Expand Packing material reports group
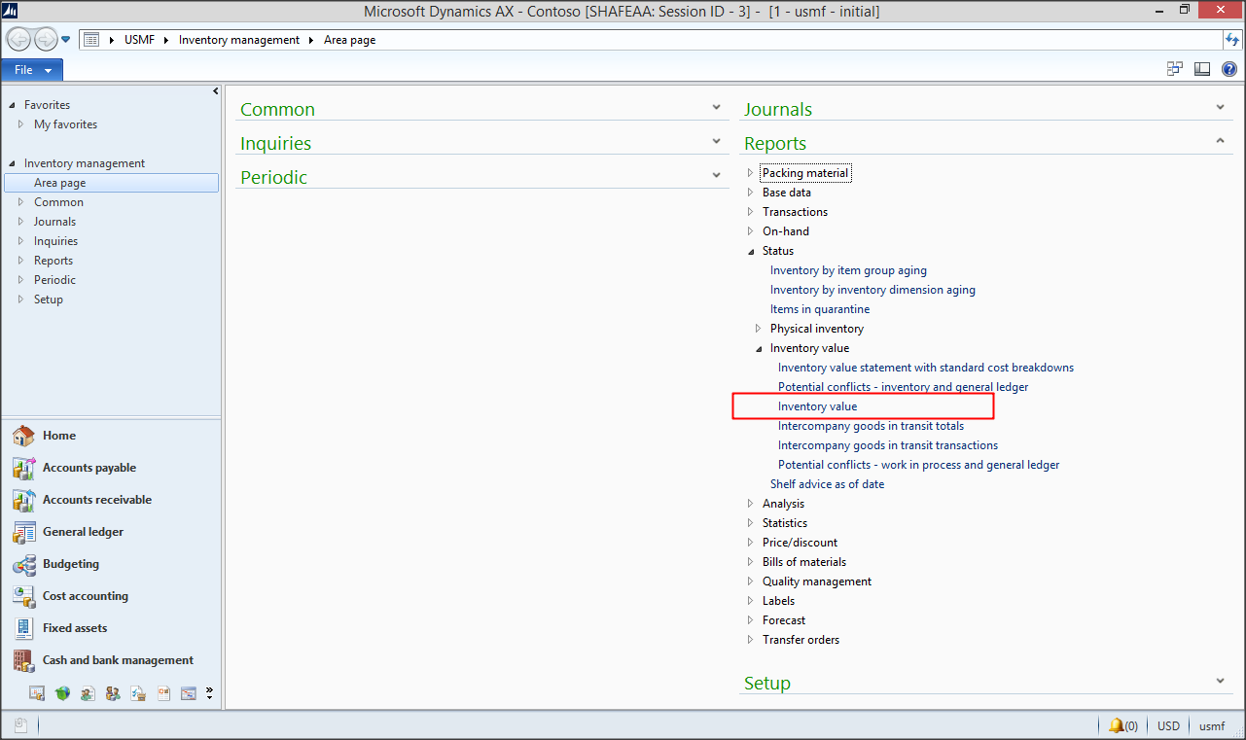The image size is (1246, 740). point(750,173)
